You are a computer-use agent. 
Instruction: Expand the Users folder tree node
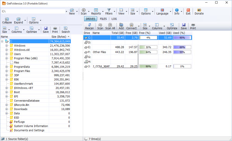pos(7,54)
